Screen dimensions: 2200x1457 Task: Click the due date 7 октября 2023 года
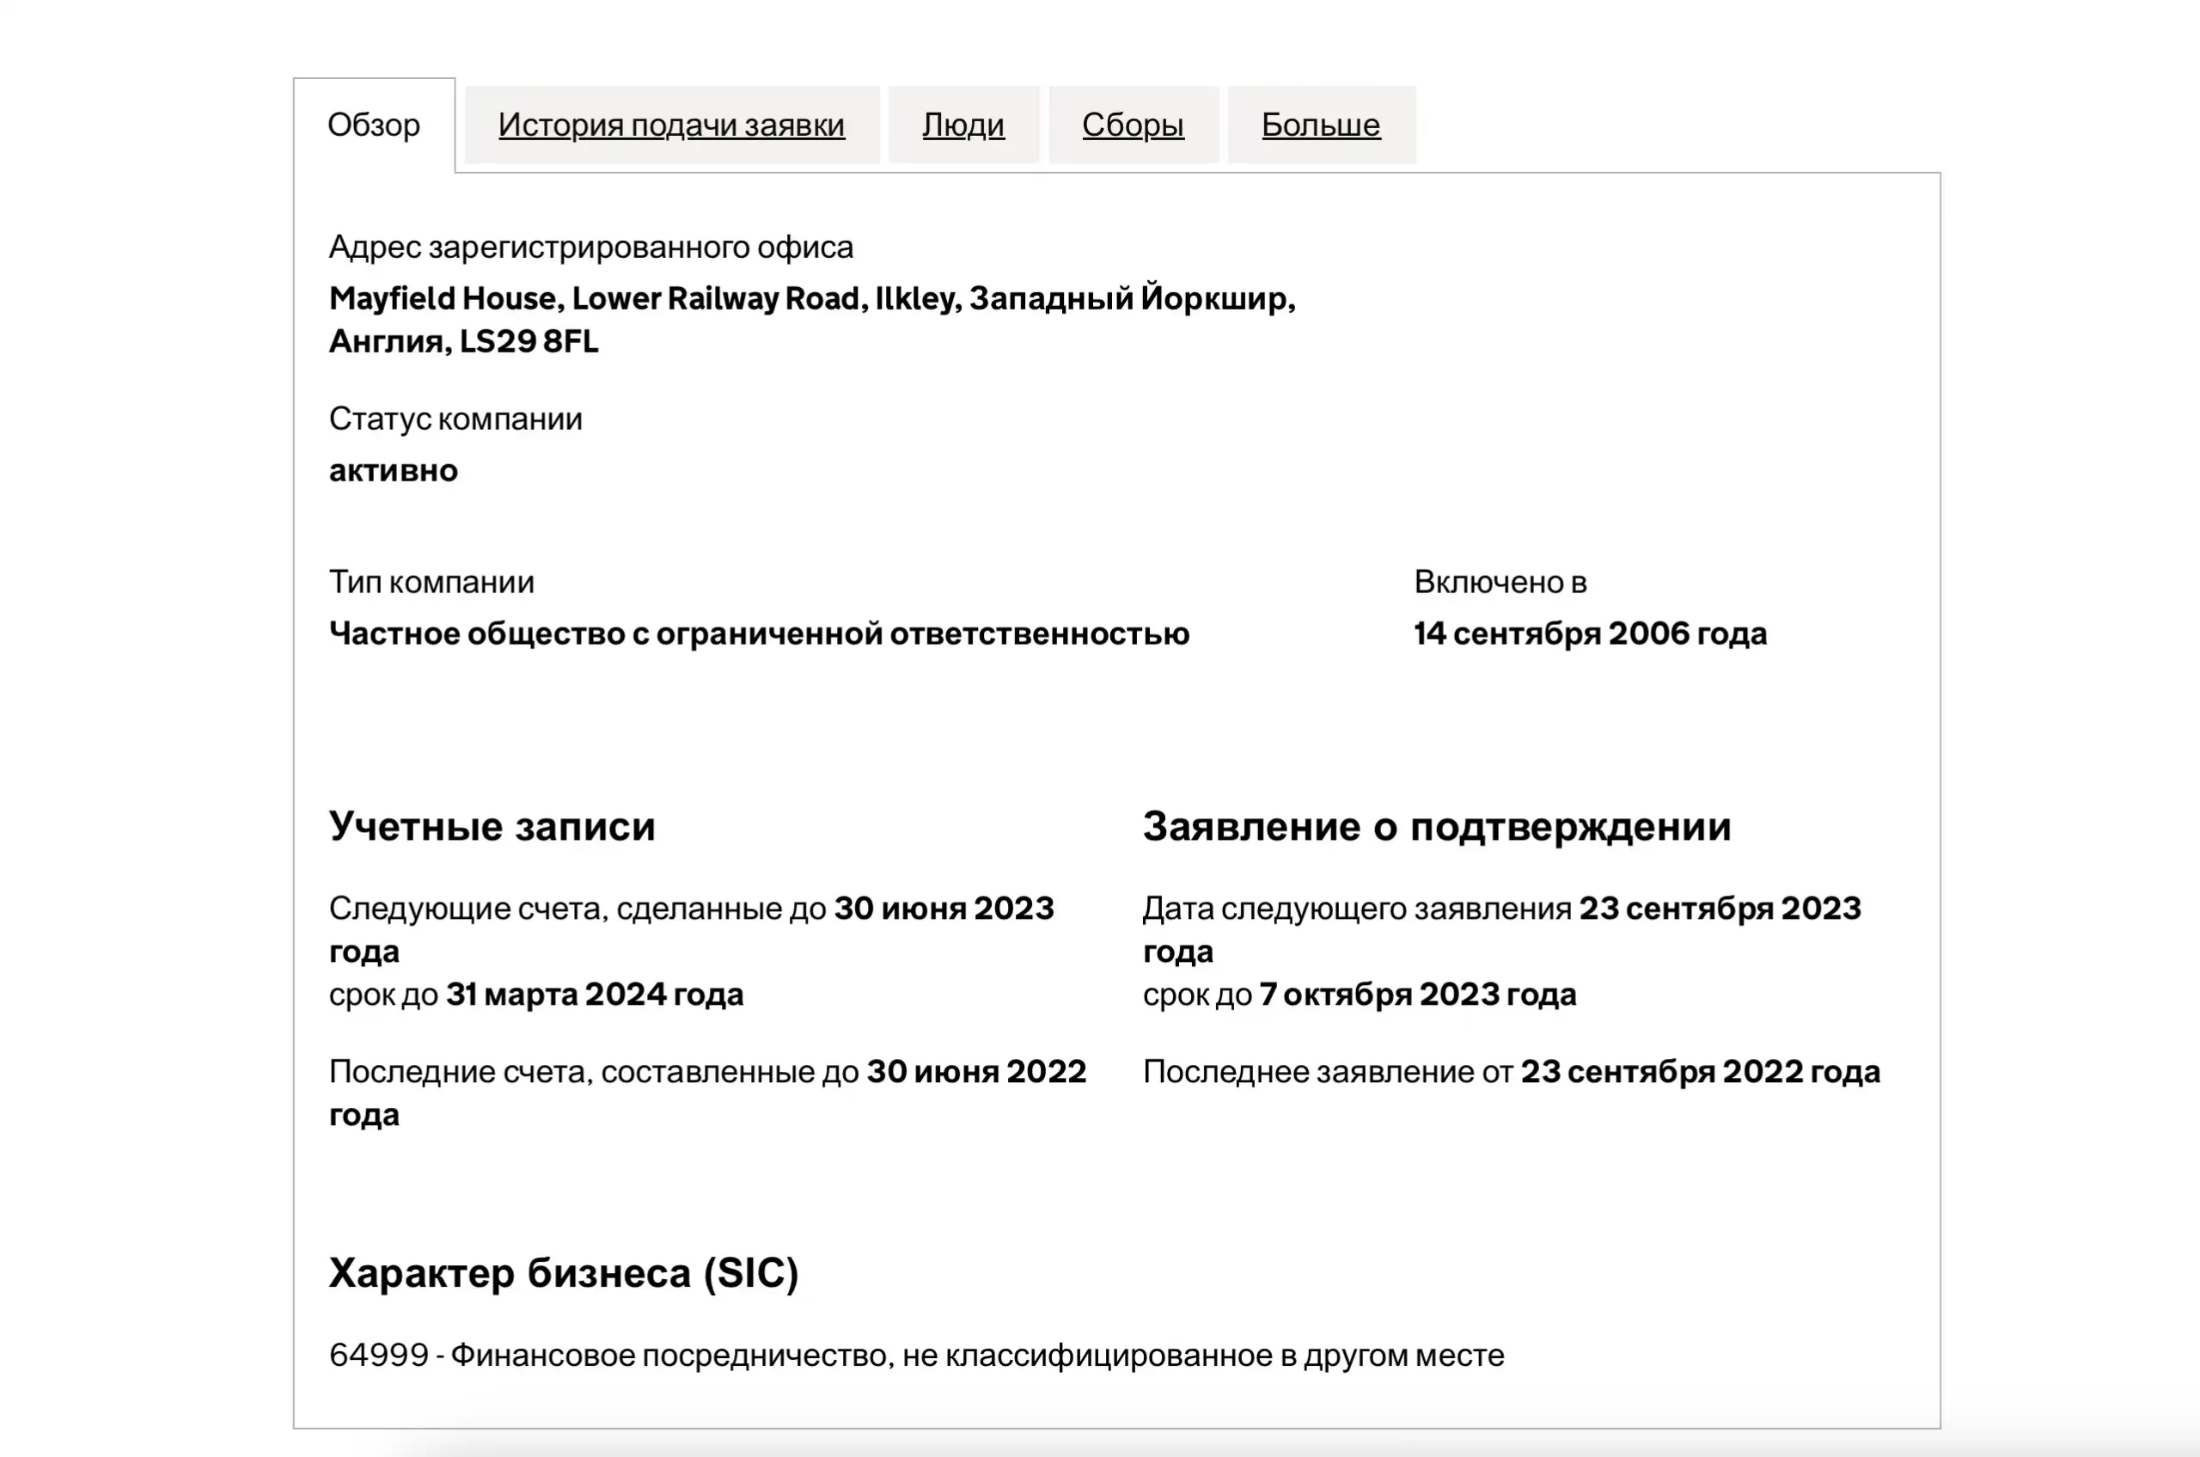(1418, 995)
